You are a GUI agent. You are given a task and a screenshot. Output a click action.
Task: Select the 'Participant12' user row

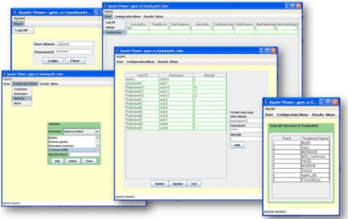coord(176,95)
